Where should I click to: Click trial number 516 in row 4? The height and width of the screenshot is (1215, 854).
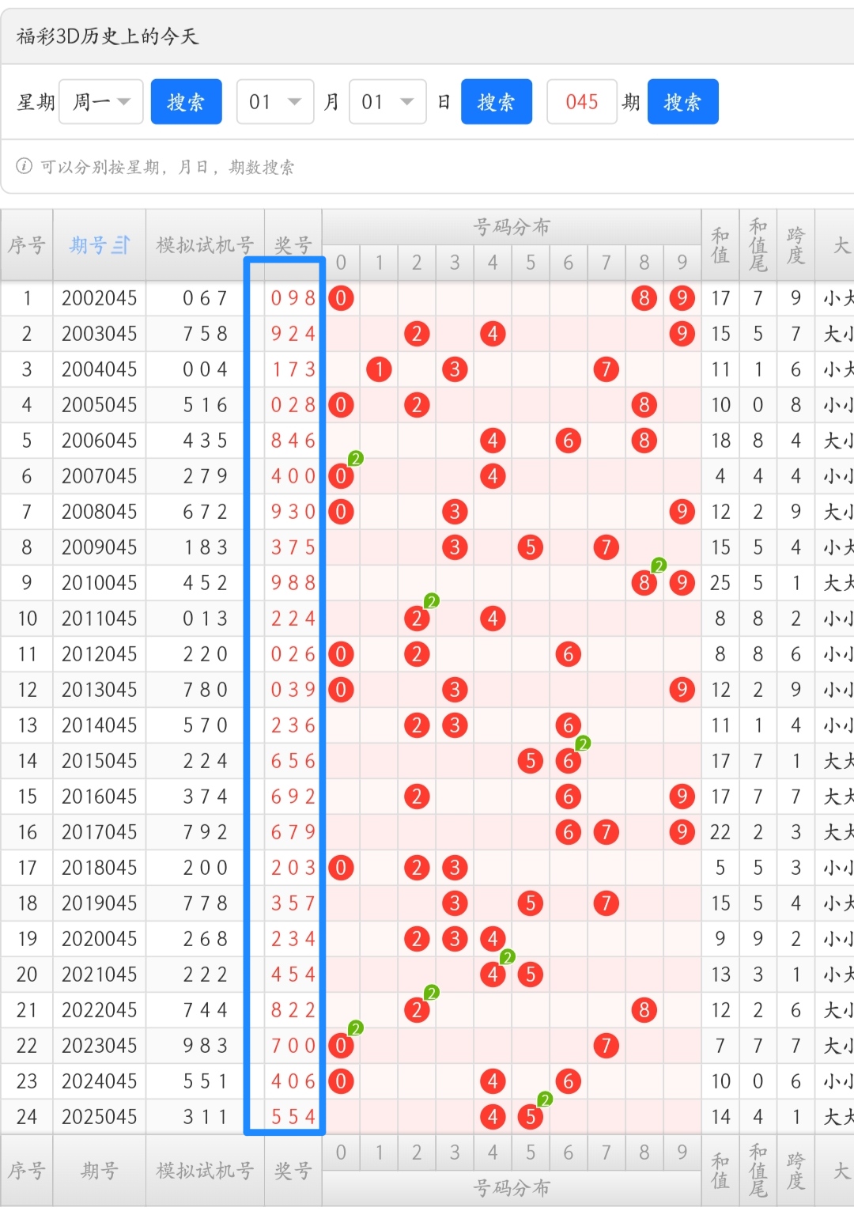[205, 405]
